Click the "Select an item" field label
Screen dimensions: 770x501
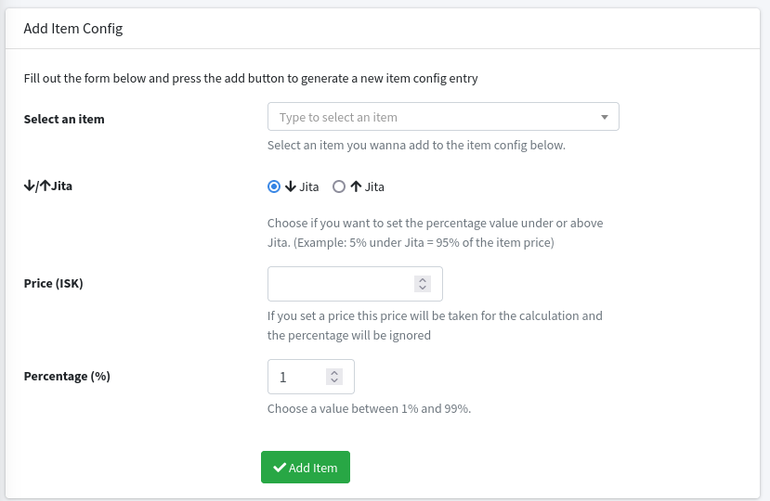[x=64, y=119]
